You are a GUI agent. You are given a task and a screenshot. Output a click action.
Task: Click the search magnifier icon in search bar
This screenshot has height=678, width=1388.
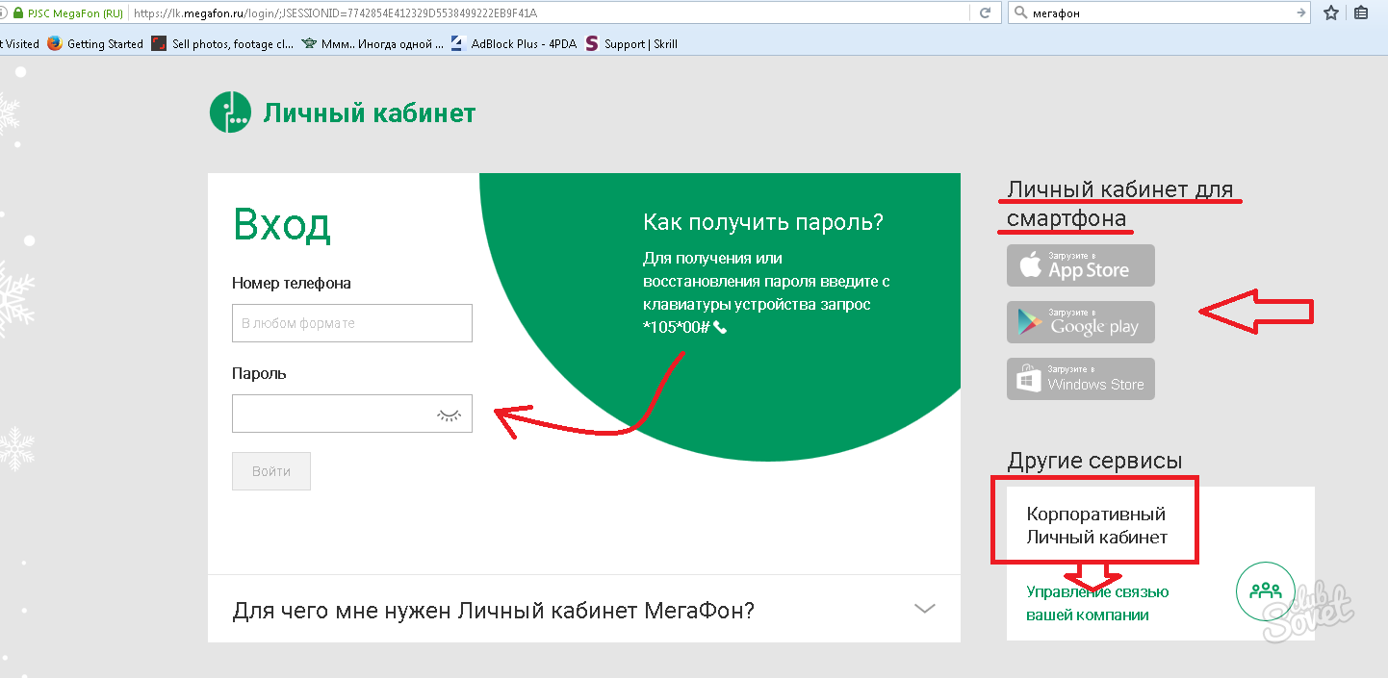coord(1020,13)
